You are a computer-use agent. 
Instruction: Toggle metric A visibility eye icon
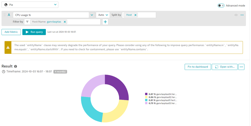236,15
